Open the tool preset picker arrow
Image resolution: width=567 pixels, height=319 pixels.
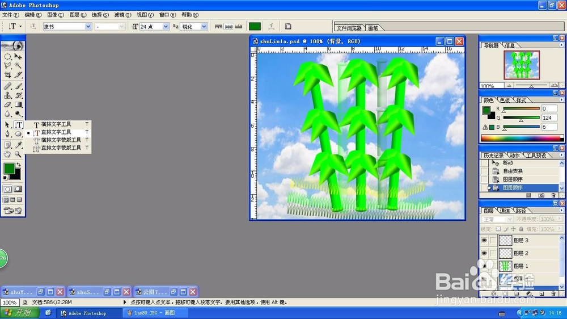(x=20, y=26)
